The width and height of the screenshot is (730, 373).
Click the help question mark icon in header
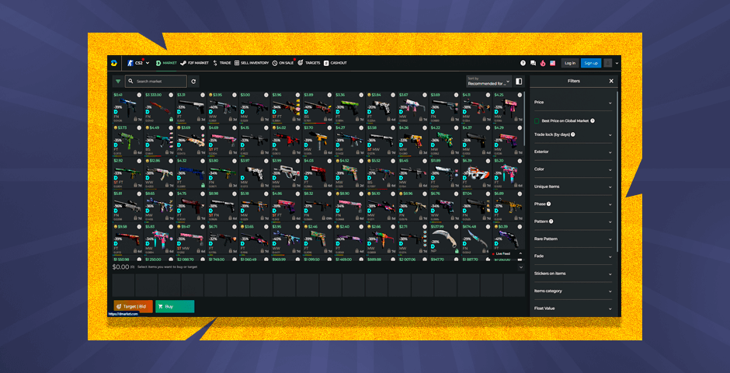click(x=523, y=63)
